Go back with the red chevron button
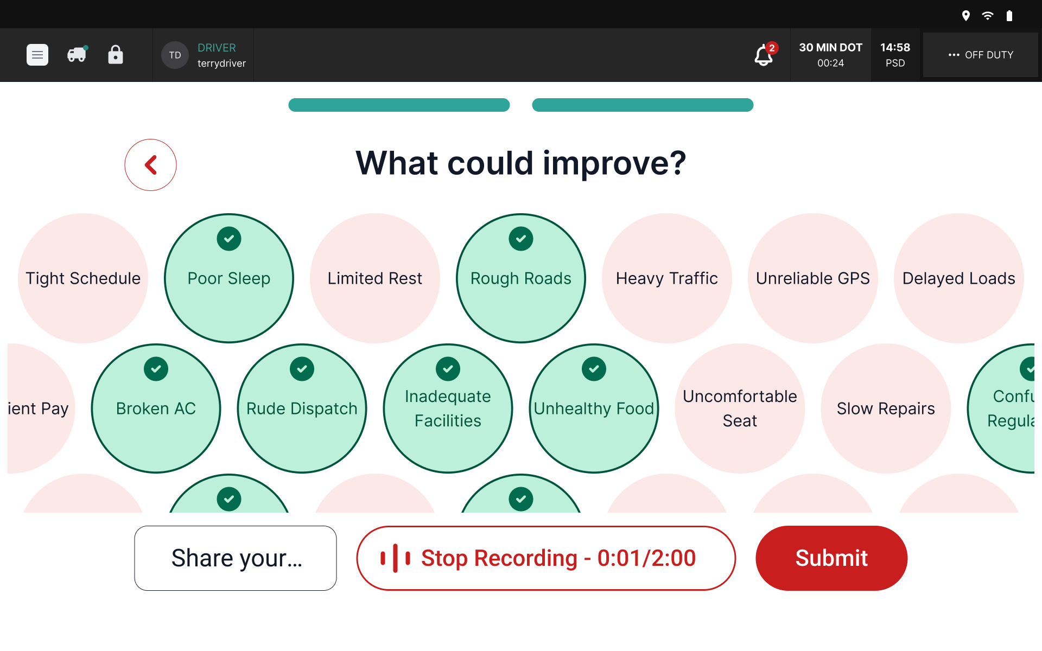 click(150, 165)
